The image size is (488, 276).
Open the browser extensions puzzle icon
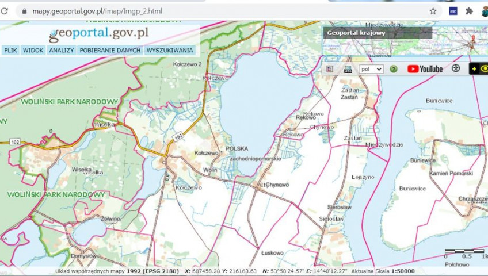[x=469, y=11]
